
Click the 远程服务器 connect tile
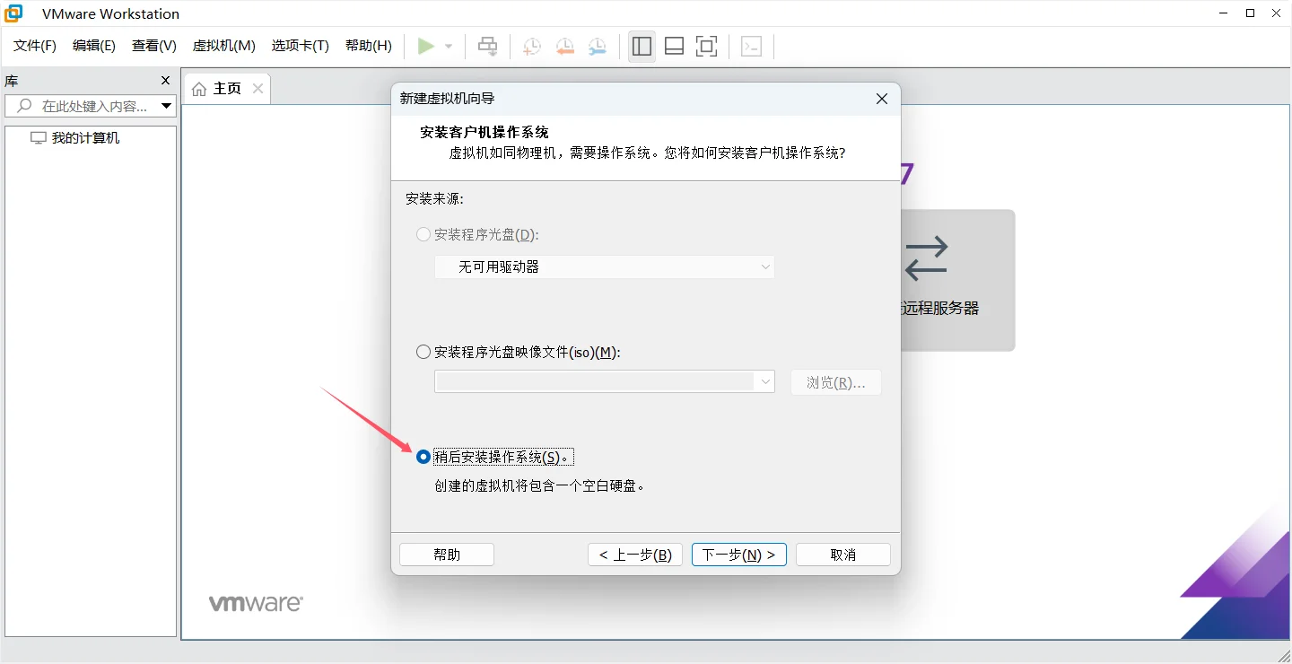click(957, 280)
